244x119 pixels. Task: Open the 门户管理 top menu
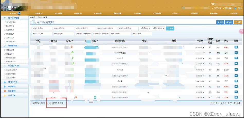coord(233,14)
